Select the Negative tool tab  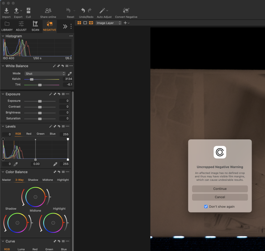point(50,26)
